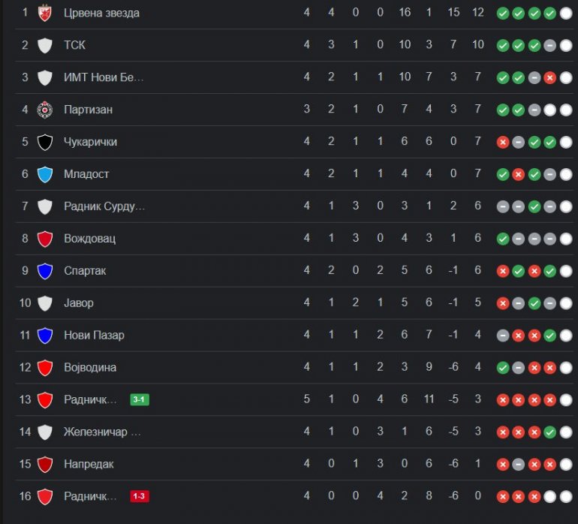Open the Железничар team link
The height and width of the screenshot is (524, 578).
(x=102, y=432)
